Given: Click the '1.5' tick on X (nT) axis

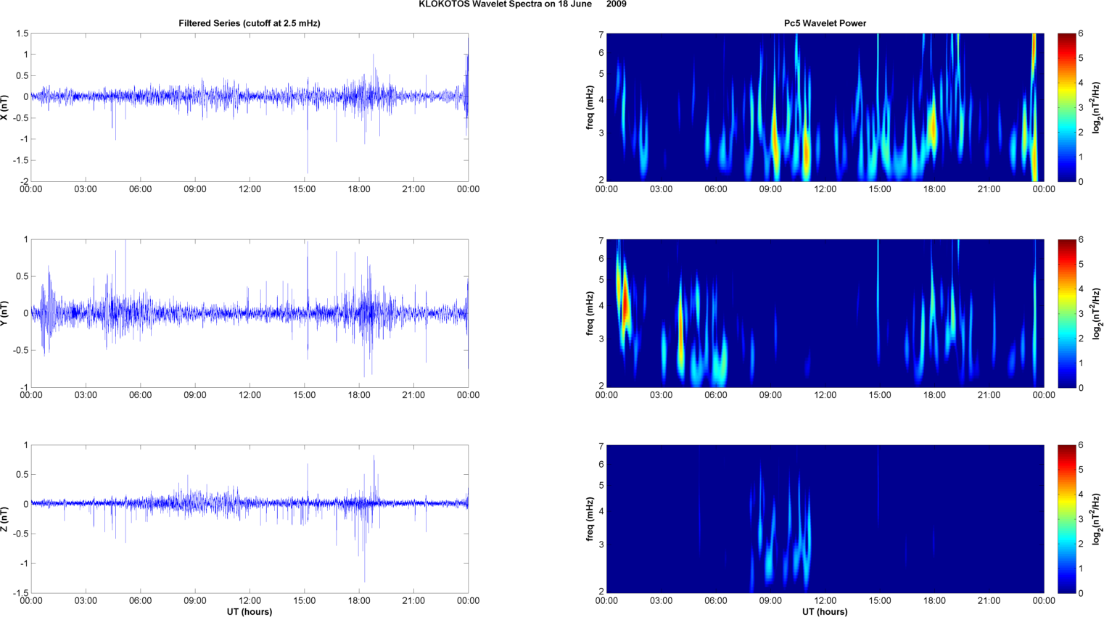Looking at the screenshot, I should pyautogui.click(x=22, y=33).
